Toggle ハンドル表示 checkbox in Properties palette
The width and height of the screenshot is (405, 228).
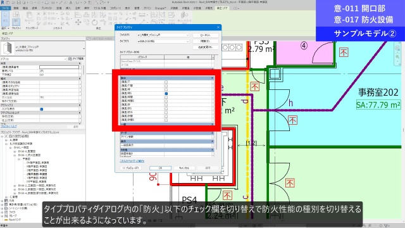pyautogui.click(x=42, y=109)
